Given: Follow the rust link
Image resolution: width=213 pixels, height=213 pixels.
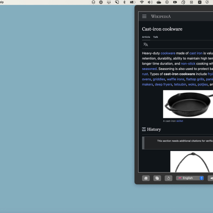Looking at the screenshot, I should tap(145, 74).
